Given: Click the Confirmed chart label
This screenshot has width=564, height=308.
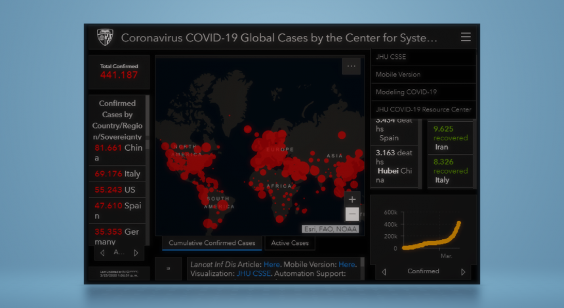Looking at the screenshot, I should (424, 271).
